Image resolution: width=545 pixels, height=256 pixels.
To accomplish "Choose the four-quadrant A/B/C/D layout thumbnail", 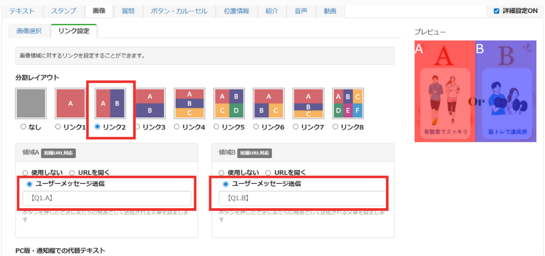I will pyautogui.click(x=229, y=104).
